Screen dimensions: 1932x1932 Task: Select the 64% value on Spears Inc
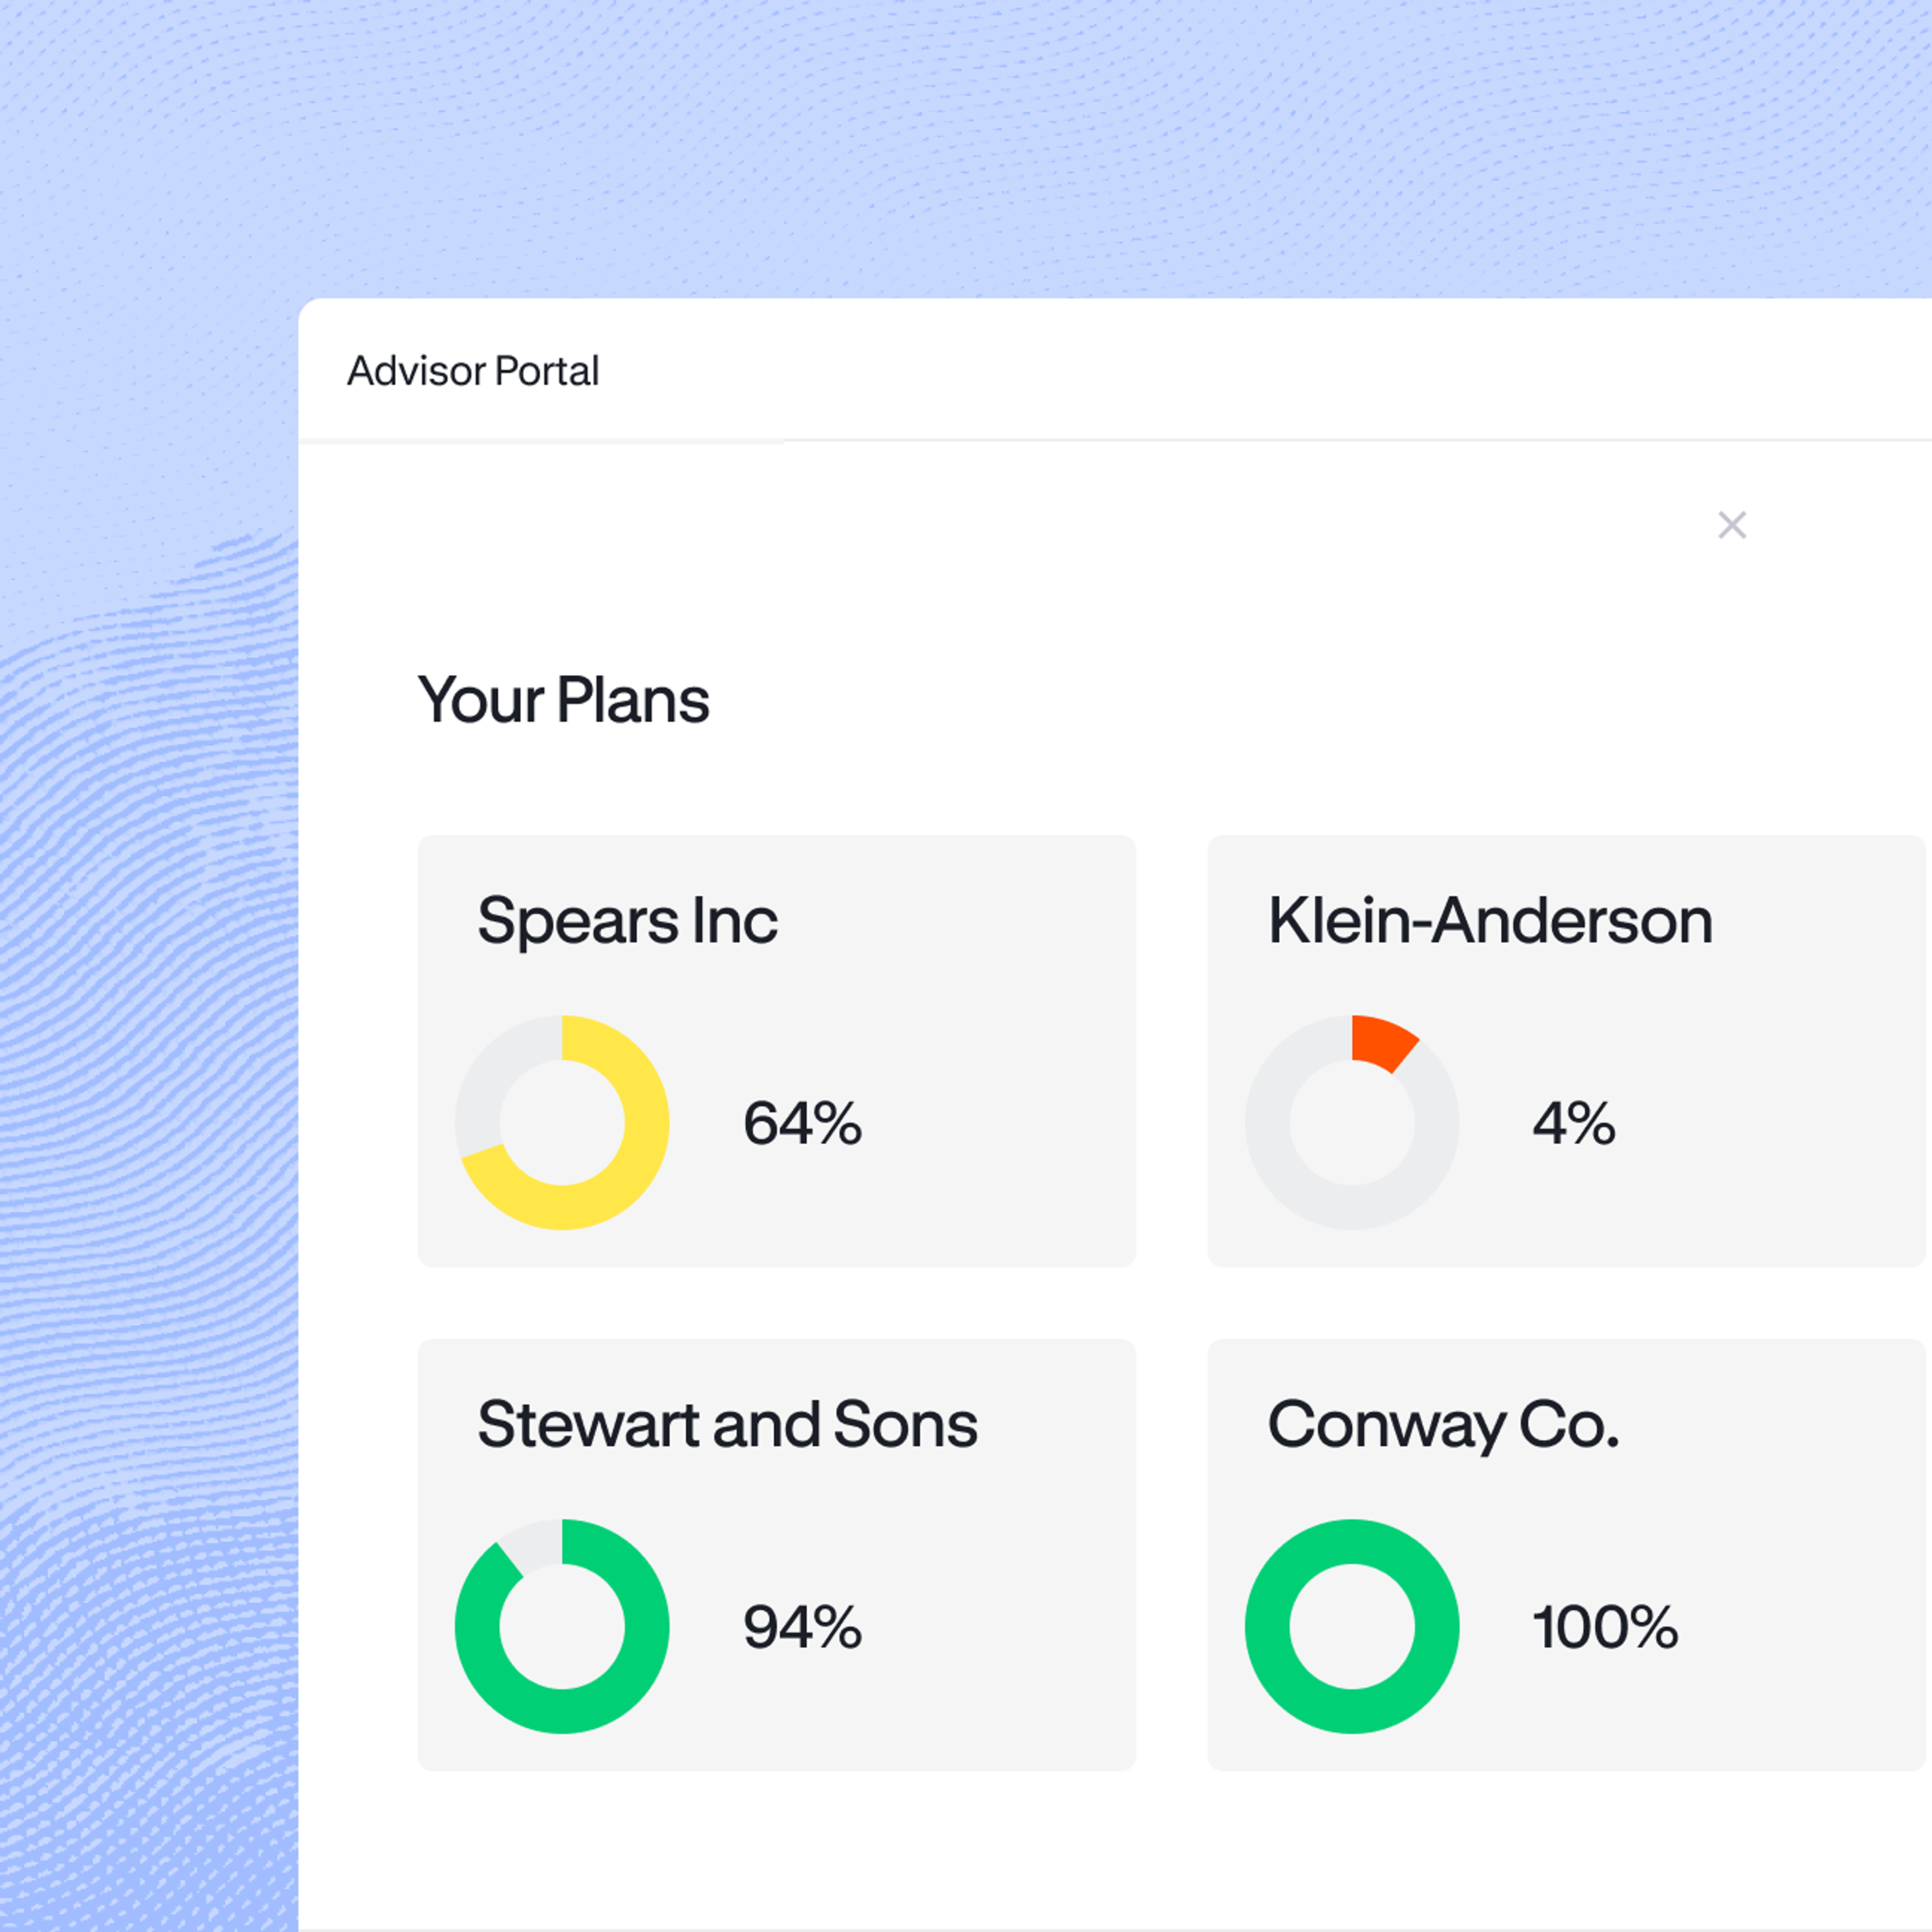[802, 1123]
